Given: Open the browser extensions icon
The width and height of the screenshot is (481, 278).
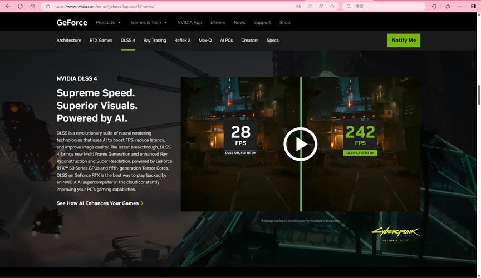Looking at the screenshot, I should pyautogui.click(x=434, y=6).
